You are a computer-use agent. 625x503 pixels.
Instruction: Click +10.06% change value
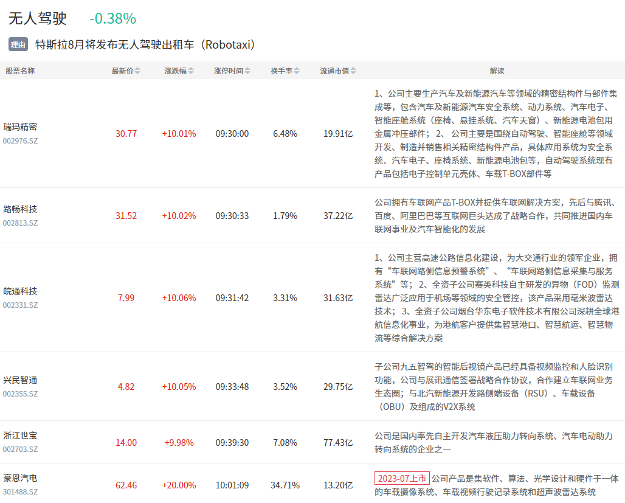179,298
